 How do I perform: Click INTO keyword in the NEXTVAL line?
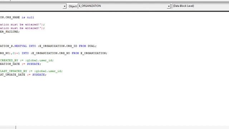click(32, 46)
